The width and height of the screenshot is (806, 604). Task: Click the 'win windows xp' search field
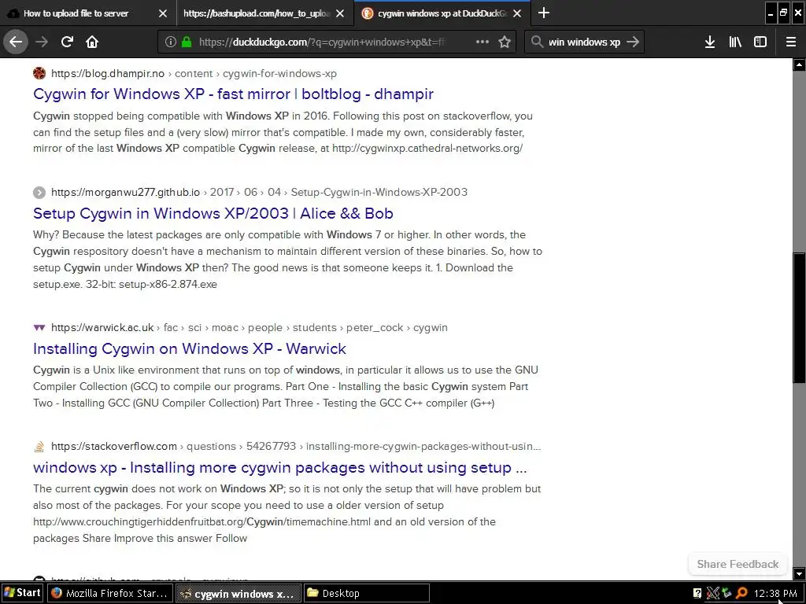point(585,42)
